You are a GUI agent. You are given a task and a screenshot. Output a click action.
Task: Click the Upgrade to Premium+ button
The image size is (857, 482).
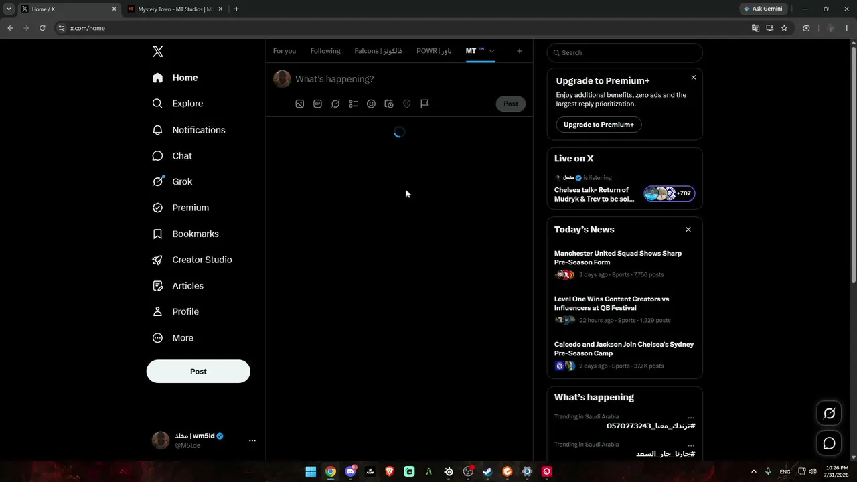(599, 125)
